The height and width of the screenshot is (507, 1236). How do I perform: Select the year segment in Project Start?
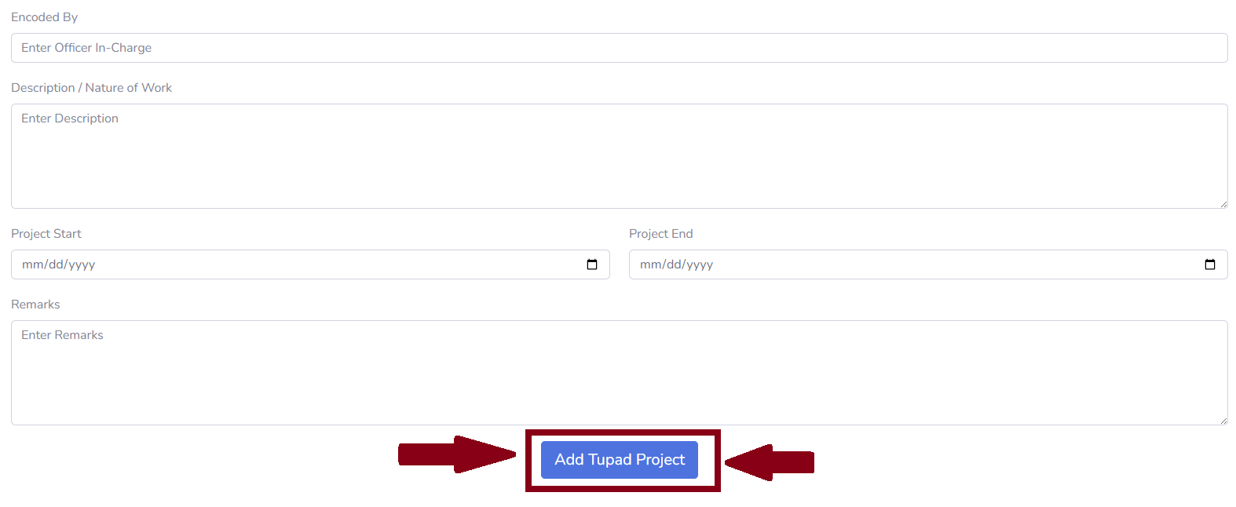pyautogui.click(x=82, y=264)
